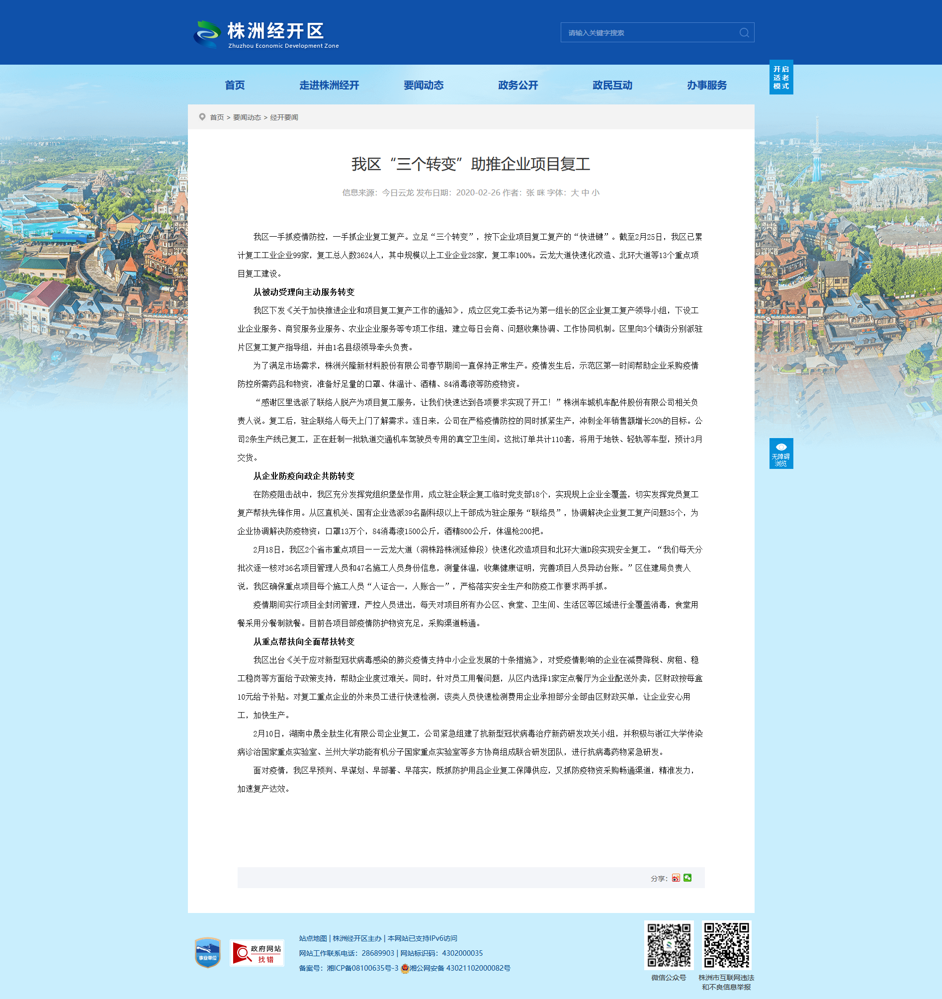This screenshot has width=942, height=999.
Task: Click the breadcrumb location pin icon
Action: (x=202, y=116)
